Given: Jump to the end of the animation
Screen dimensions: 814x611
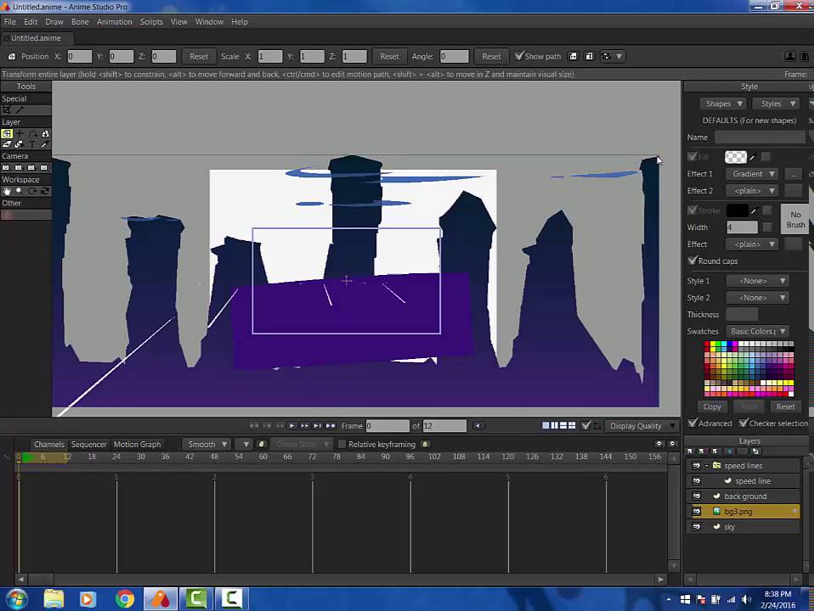Looking at the screenshot, I should [x=331, y=426].
